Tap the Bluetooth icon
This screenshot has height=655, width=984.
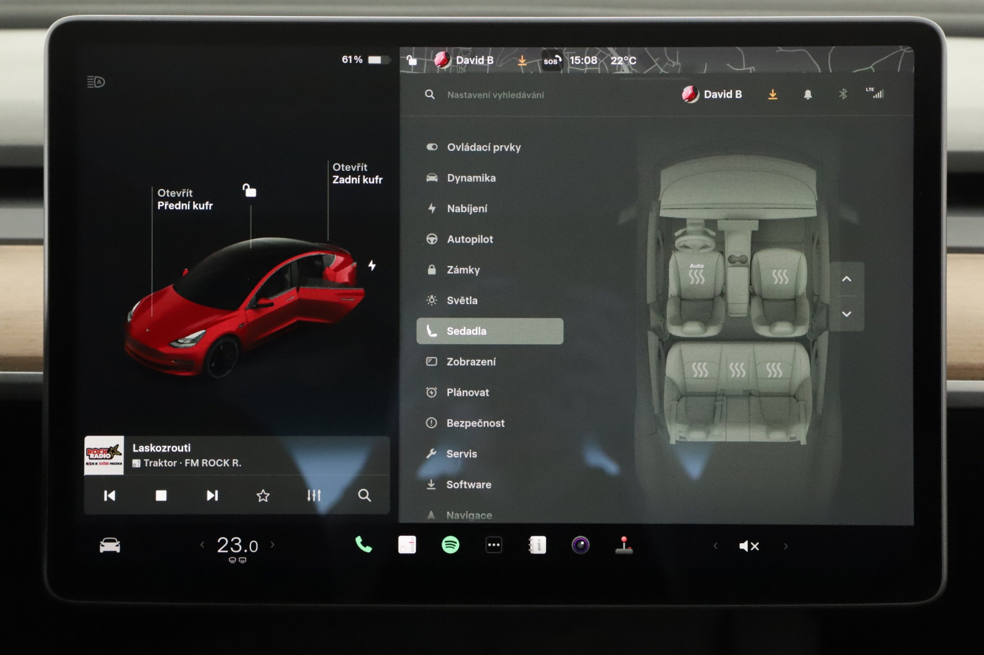(843, 94)
